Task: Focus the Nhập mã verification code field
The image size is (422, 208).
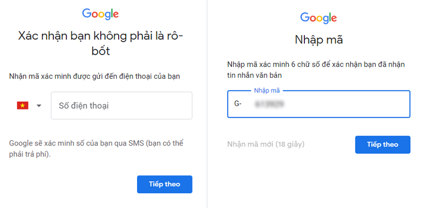Action: tap(319, 104)
